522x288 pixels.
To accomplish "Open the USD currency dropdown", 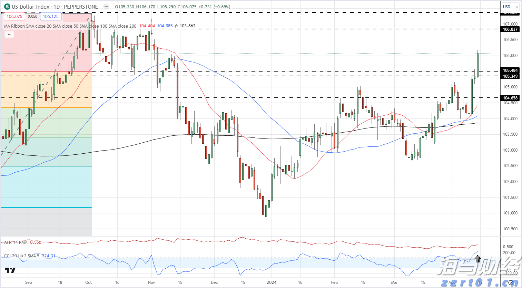I will [x=510, y=7].
